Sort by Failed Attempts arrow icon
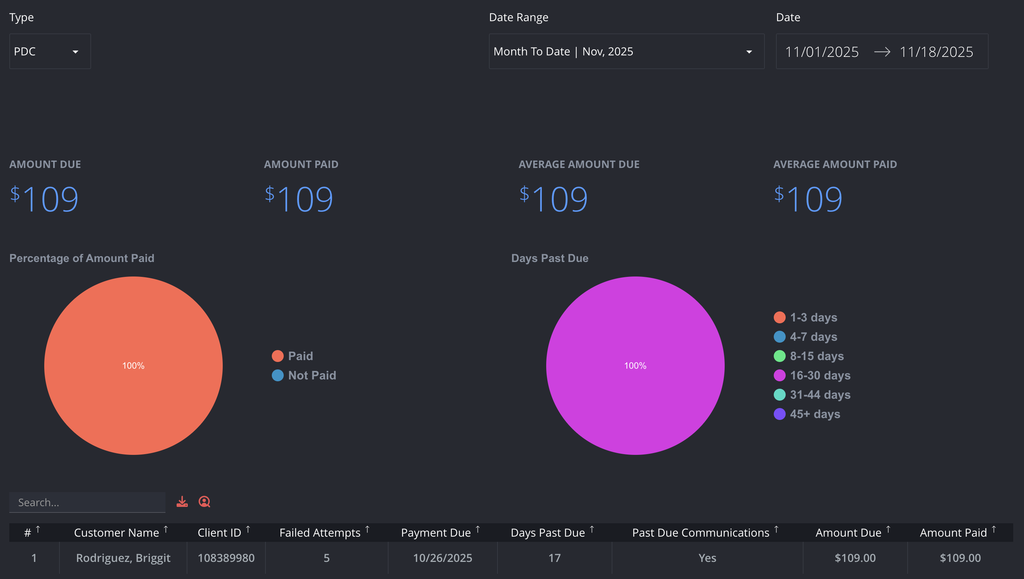 (x=367, y=530)
